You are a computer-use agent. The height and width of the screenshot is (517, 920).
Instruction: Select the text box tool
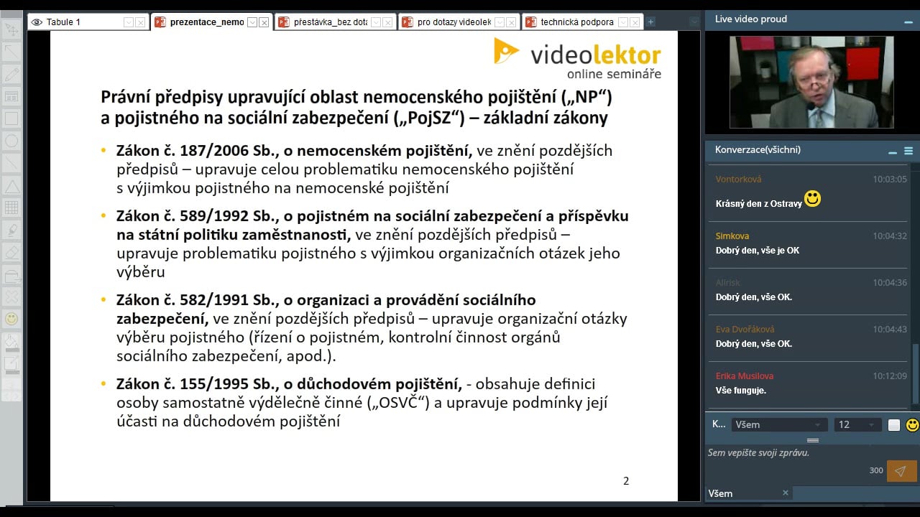[11, 96]
